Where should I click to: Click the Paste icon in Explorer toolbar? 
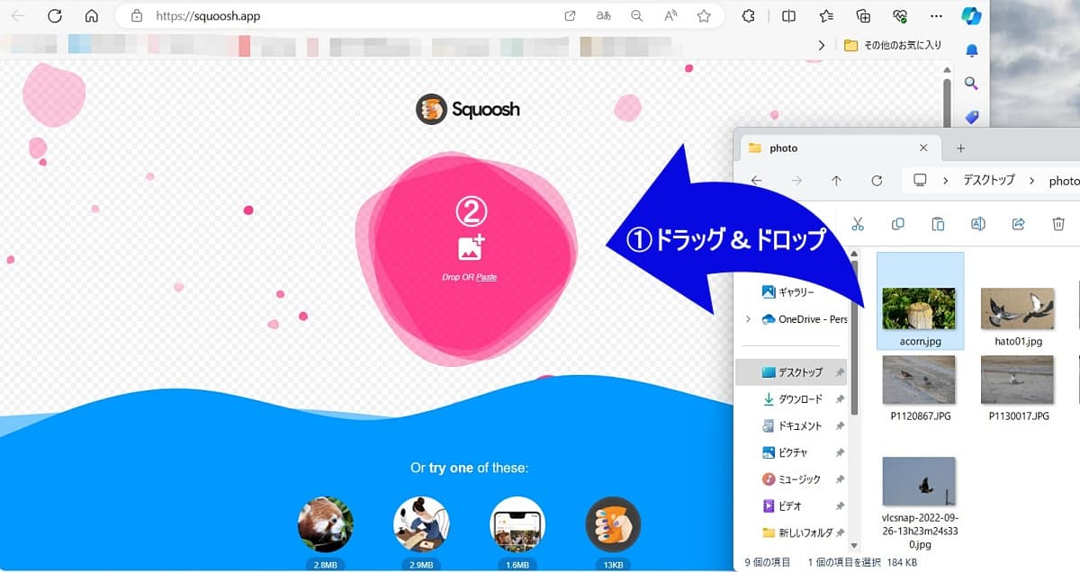tap(937, 223)
